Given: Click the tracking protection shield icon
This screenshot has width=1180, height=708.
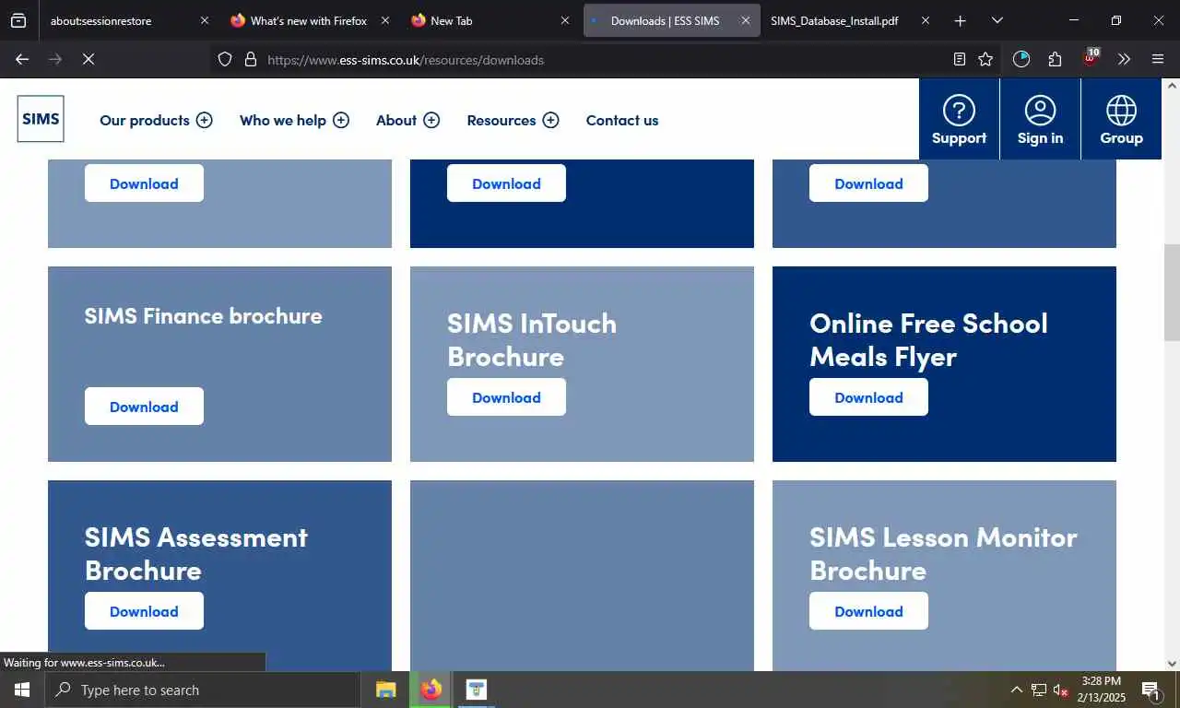Looking at the screenshot, I should click(x=225, y=59).
